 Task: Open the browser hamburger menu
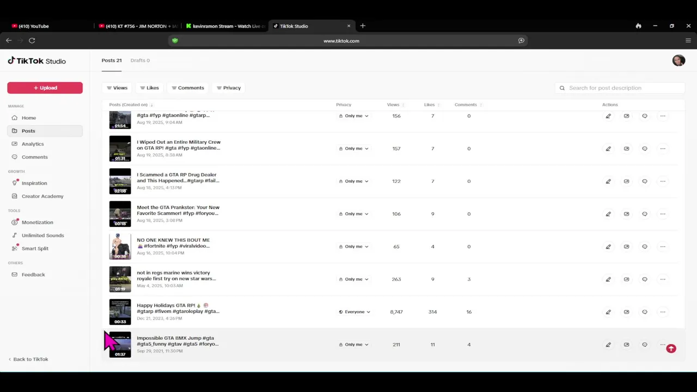688,40
